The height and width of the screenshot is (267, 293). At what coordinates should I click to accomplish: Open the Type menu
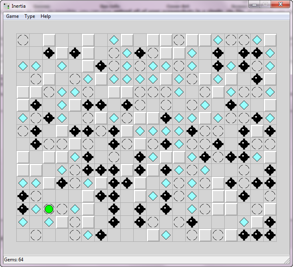(x=30, y=16)
